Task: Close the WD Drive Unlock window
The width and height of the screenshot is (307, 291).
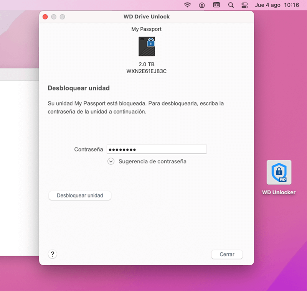Action: [x=45, y=17]
